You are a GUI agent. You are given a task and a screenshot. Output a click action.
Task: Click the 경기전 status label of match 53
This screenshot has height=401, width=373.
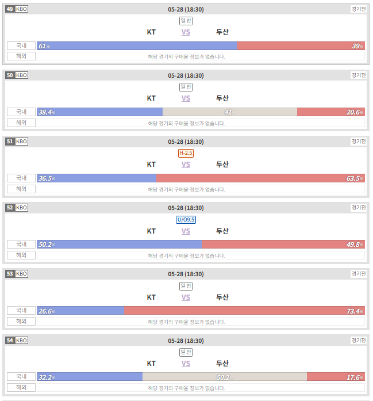359,274
